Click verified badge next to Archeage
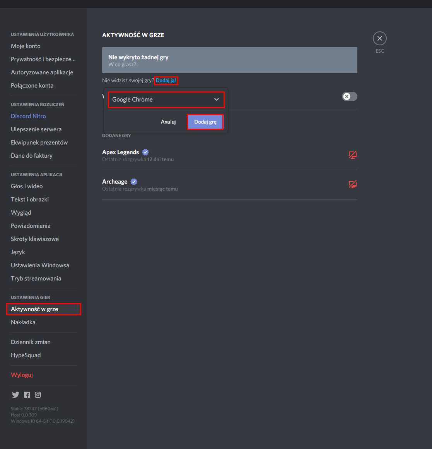This screenshot has height=449, width=432. click(x=134, y=182)
